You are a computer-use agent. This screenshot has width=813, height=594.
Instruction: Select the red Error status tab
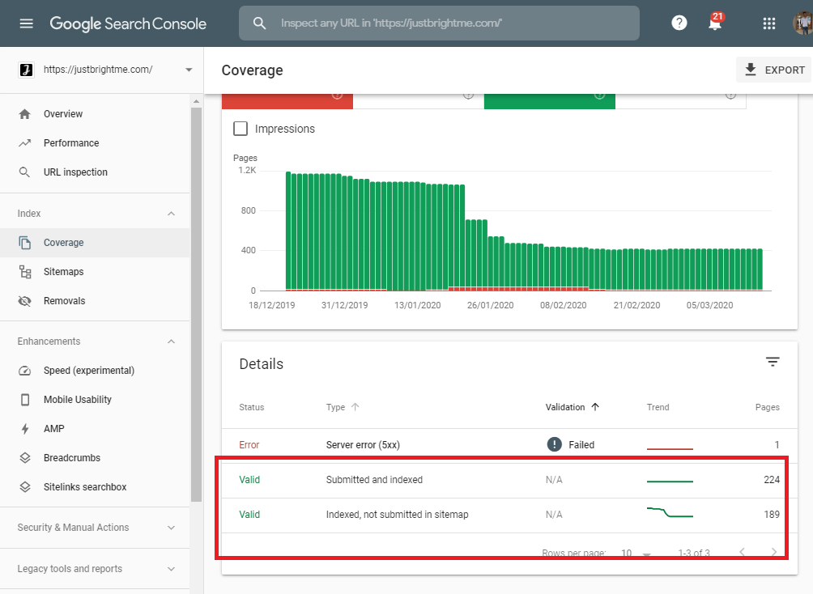(287, 101)
